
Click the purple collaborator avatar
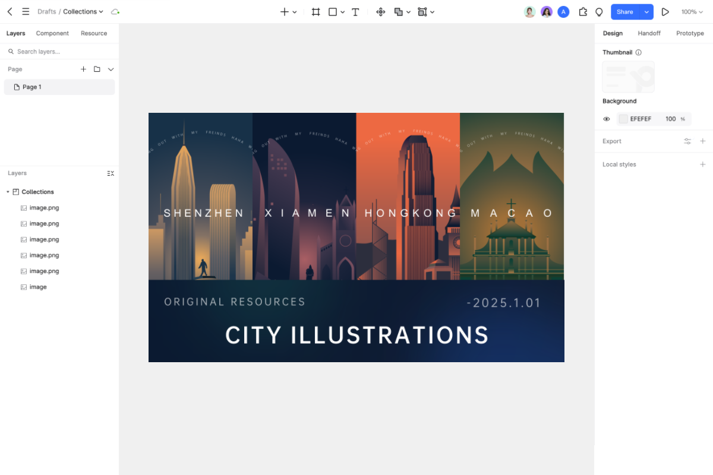pyautogui.click(x=547, y=12)
